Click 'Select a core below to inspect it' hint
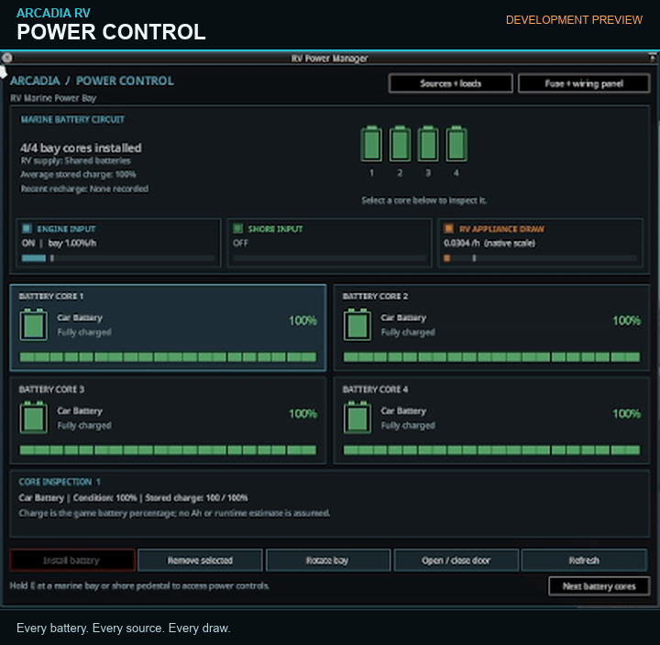 click(423, 201)
